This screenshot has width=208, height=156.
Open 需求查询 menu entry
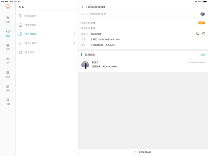[x=47, y=52]
